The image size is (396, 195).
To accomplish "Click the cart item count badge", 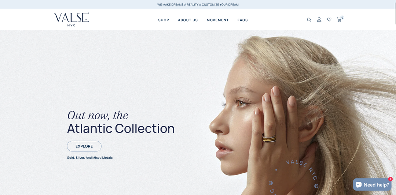I will (x=342, y=18).
